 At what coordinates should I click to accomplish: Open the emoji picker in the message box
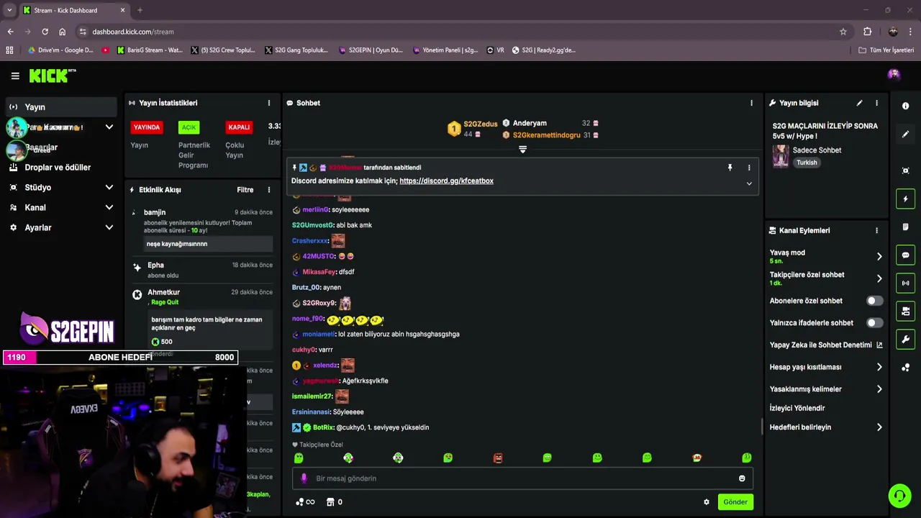pyautogui.click(x=742, y=478)
